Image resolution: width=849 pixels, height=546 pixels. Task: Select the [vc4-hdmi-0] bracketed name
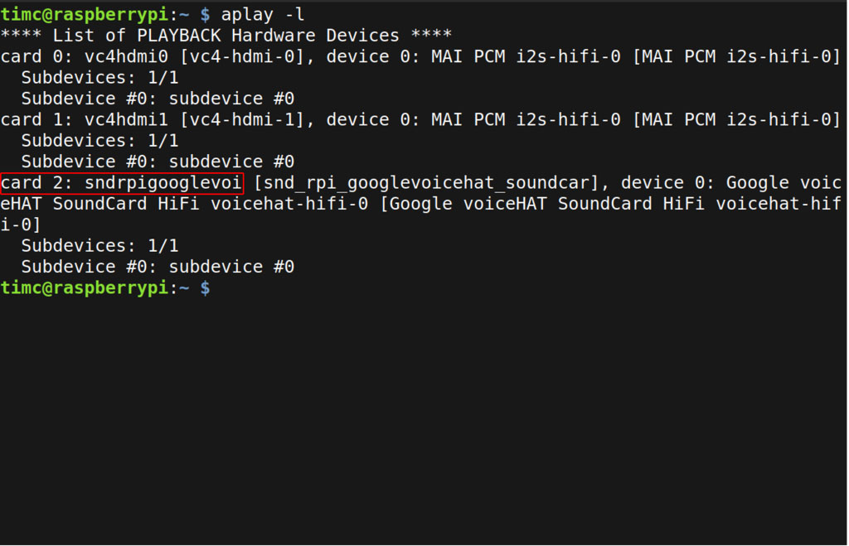246,56
